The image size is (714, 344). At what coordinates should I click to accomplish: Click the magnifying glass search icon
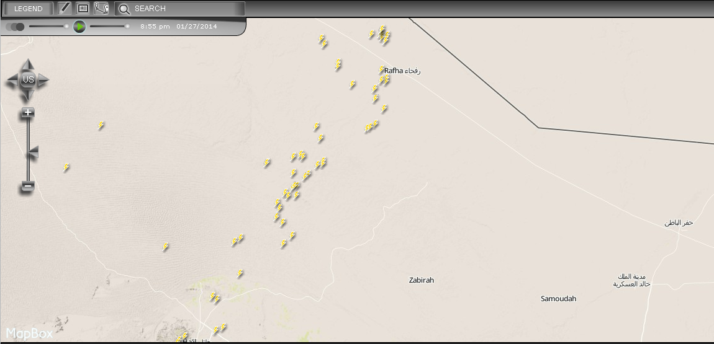point(124,9)
